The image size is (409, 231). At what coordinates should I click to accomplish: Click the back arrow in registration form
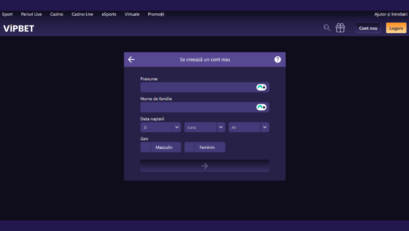point(131,60)
